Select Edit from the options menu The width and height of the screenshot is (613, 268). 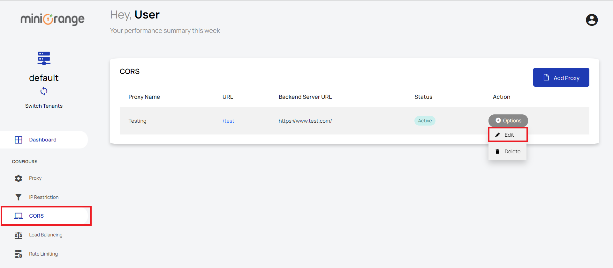[508, 135]
